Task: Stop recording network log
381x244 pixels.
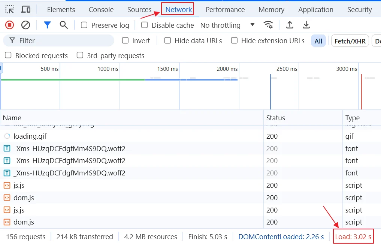Action: (x=9, y=25)
